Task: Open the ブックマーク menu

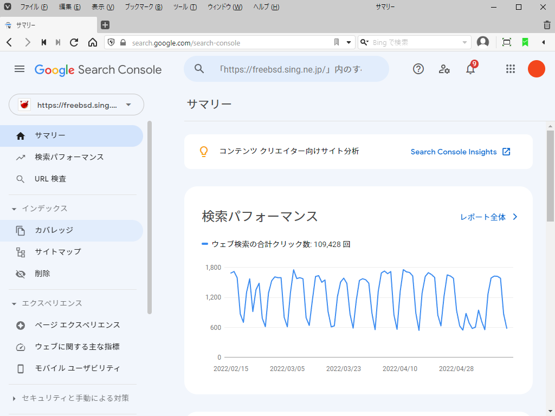Action: tap(143, 7)
